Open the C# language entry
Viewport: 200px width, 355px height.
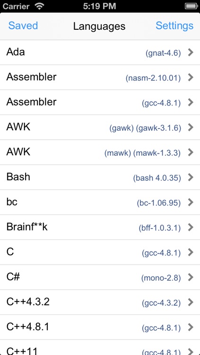(x=100, y=277)
